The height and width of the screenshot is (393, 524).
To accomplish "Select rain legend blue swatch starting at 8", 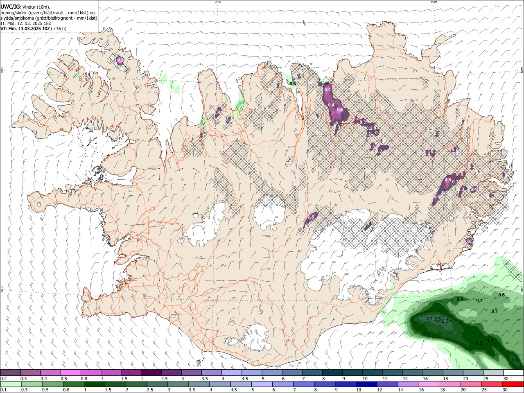I will (x=325, y=384).
